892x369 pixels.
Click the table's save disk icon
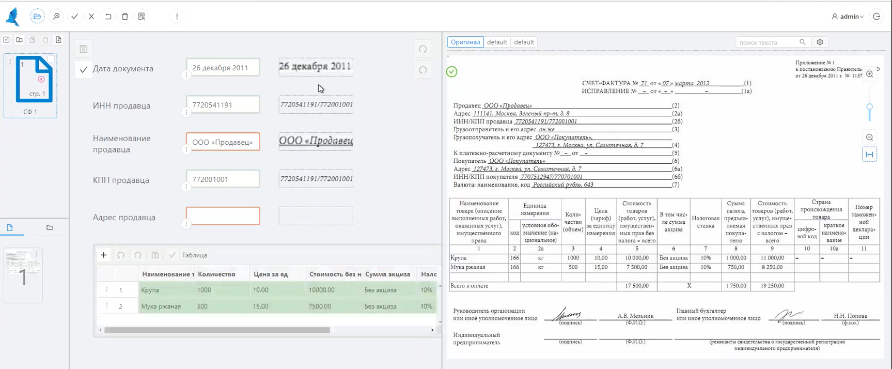click(155, 255)
